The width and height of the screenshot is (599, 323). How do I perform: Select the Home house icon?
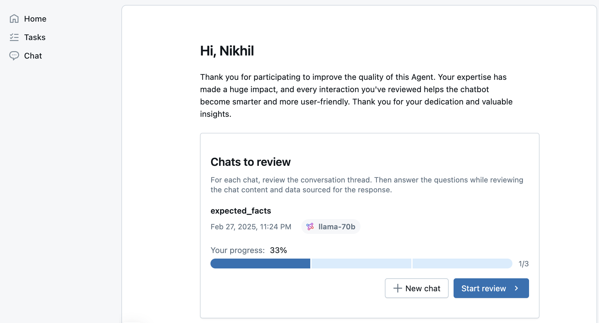click(14, 18)
